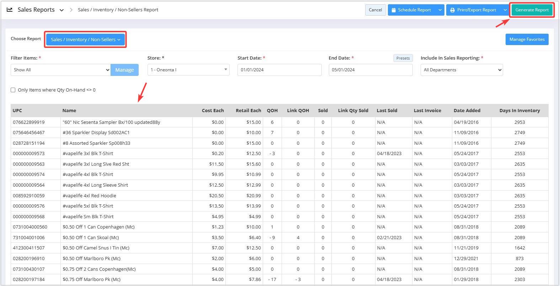Viewport: 560px width, 286px height.
Task: Sort by the Sold column header
Action: pos(323,111)
